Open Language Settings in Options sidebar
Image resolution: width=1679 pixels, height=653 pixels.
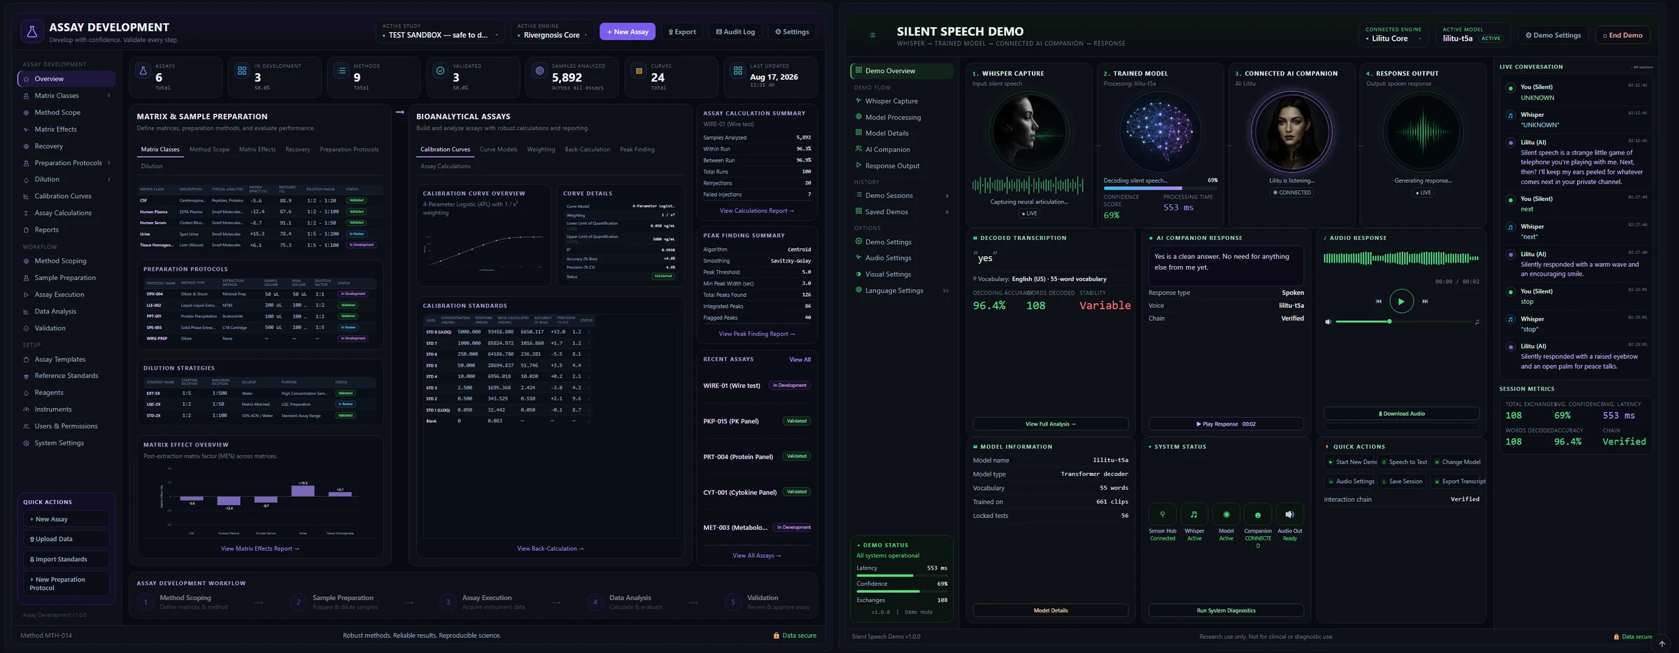901,290
